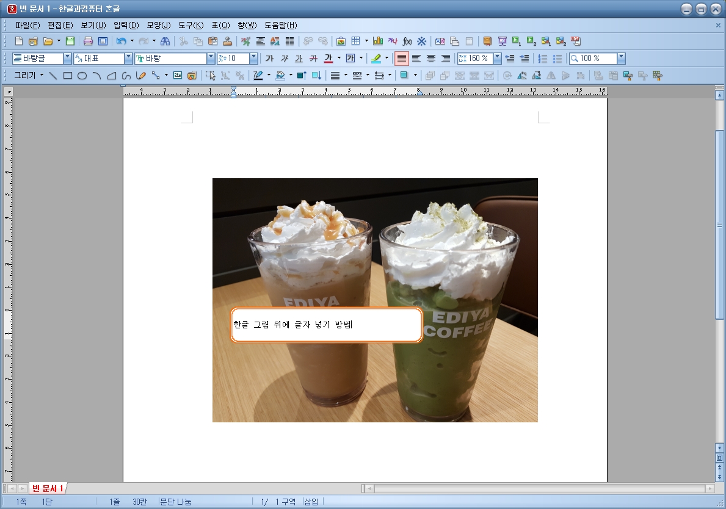726x509 pixels.
Task: Click the red font color 가 button
Action: (x=329, y=59)
